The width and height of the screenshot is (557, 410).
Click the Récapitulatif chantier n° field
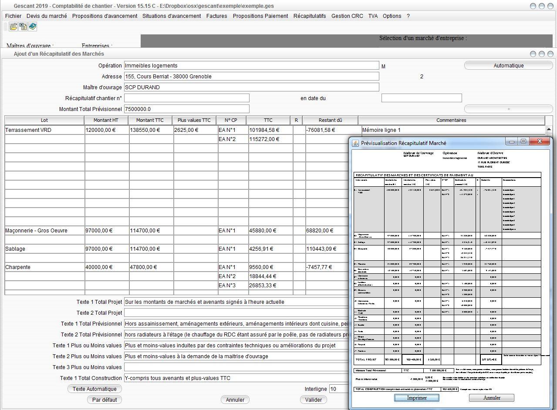pos(186,98)
